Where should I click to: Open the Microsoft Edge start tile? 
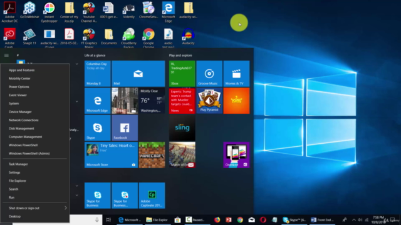(x=98, y=101)
